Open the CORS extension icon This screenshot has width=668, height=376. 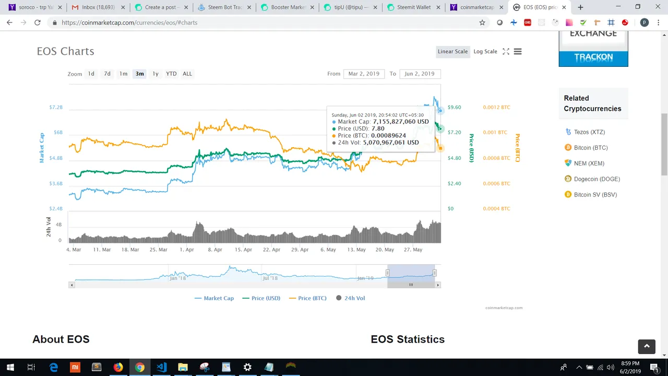[528, 22]
